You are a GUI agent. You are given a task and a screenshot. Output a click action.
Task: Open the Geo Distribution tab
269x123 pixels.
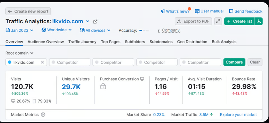(192, 42)
